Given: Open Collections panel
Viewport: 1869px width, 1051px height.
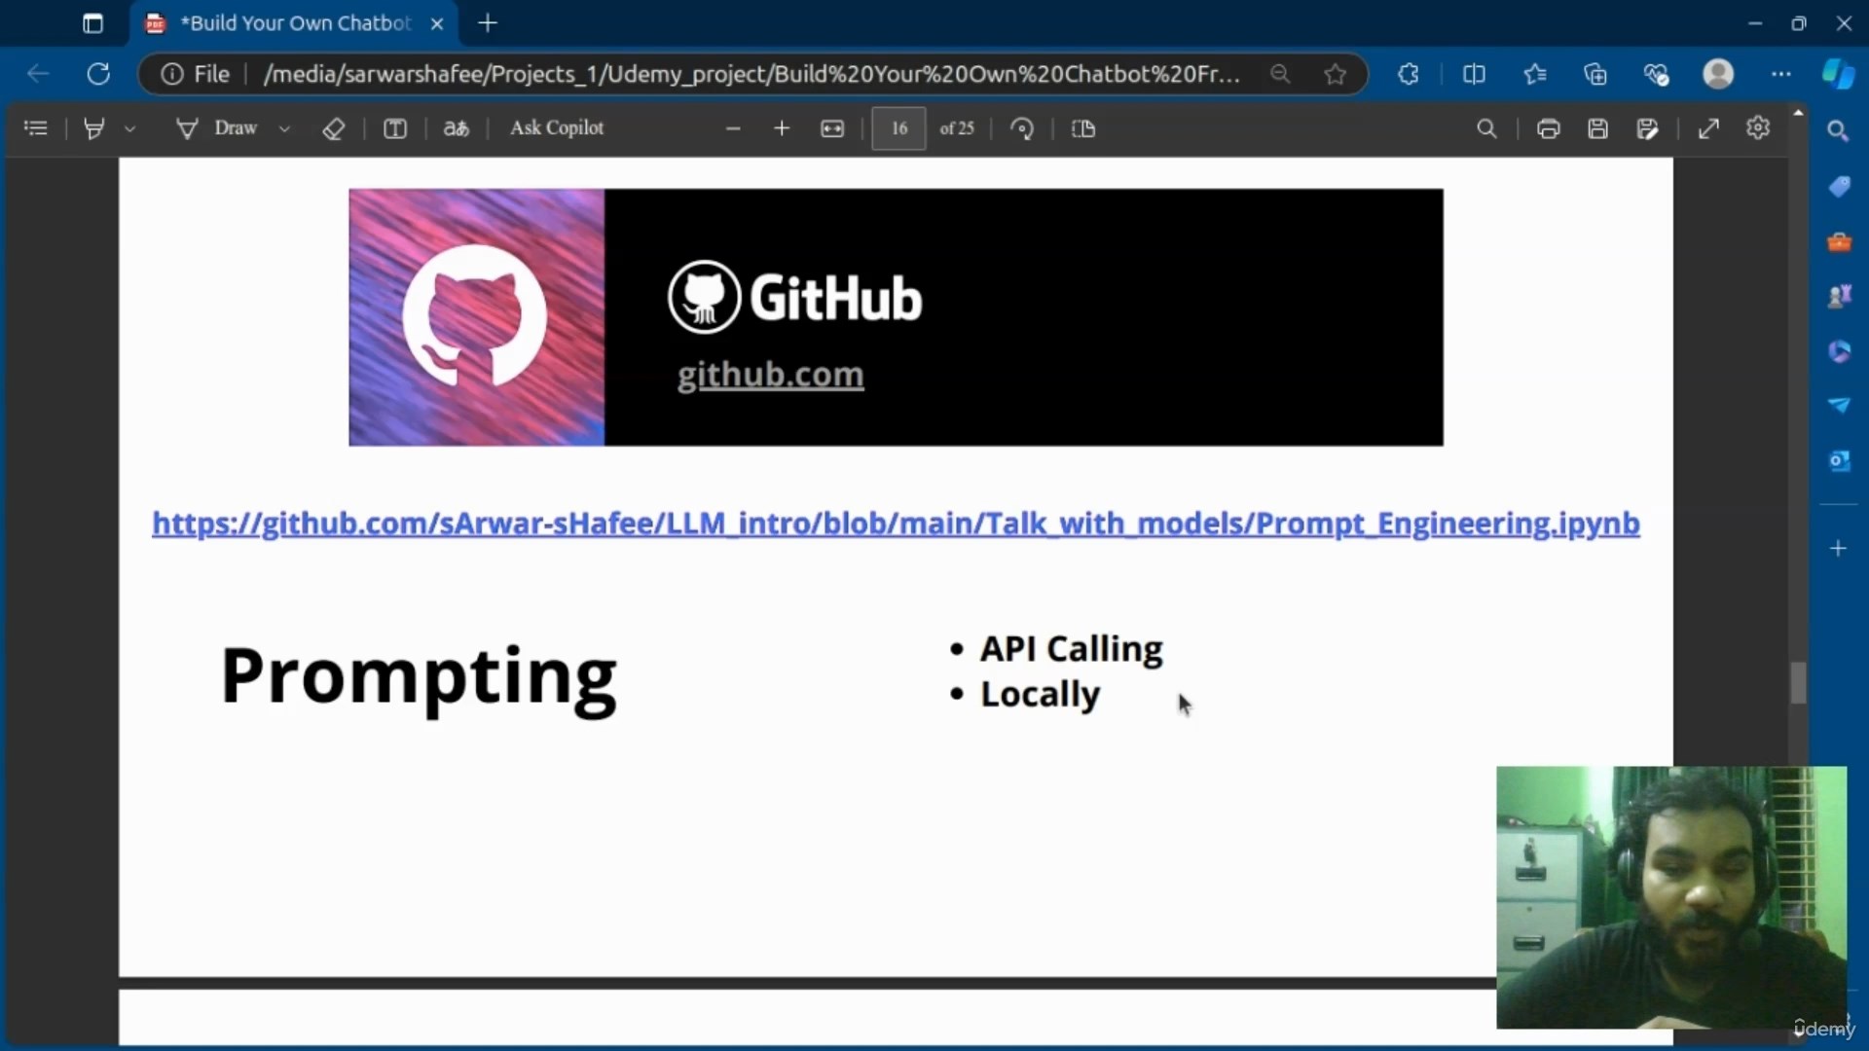Looking at the screenshot, I should (1595, 74).
